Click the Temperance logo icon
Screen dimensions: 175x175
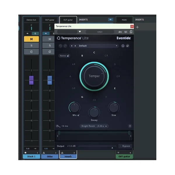pos(59,38)
